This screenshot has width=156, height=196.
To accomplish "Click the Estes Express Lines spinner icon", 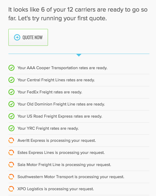I will (11, 153).
